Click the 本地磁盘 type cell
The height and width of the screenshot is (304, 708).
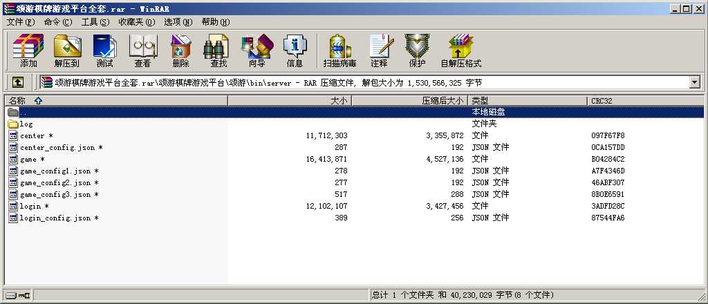(488, 112)
